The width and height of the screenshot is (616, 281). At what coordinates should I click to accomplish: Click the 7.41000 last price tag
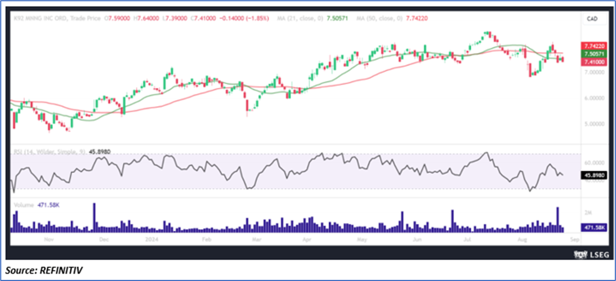click(593, 61)
